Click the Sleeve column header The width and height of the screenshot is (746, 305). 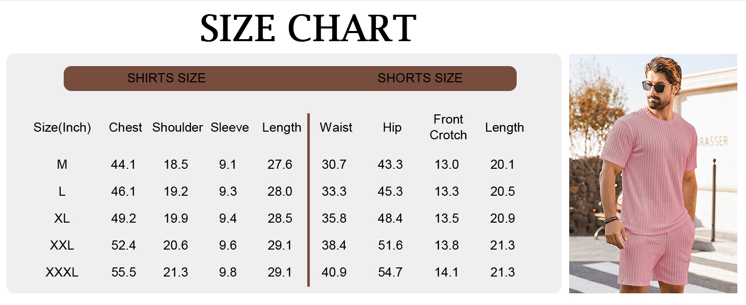pos(230,128)
